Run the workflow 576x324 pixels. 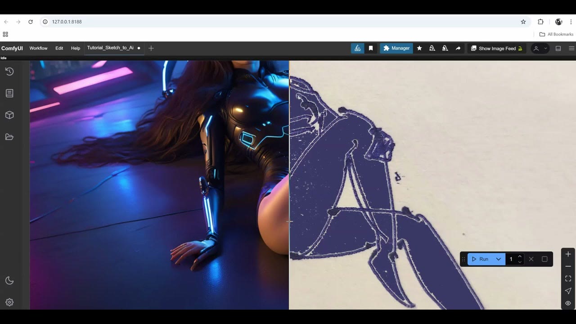click(480, 259)
